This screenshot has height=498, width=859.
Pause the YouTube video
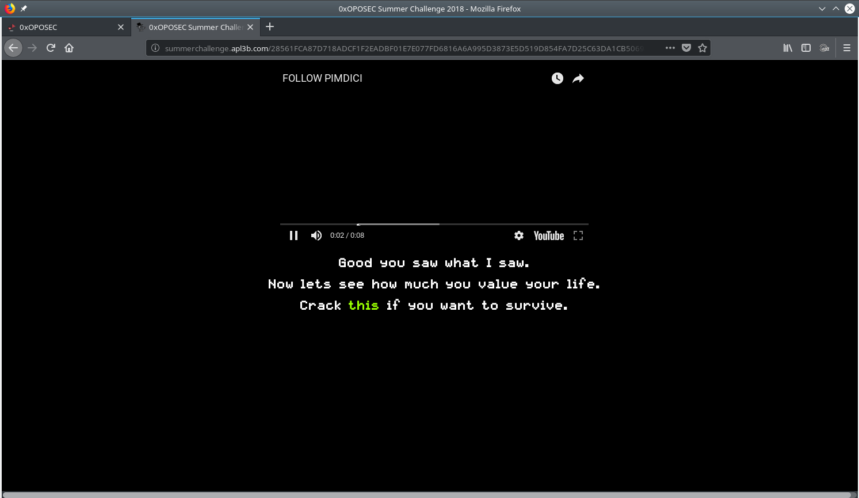point(293,235)
